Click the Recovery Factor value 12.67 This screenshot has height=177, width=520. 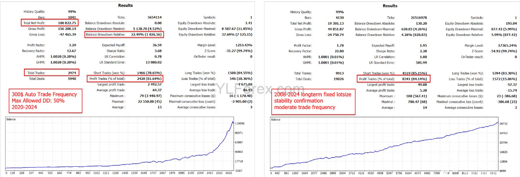coord(72,51)
